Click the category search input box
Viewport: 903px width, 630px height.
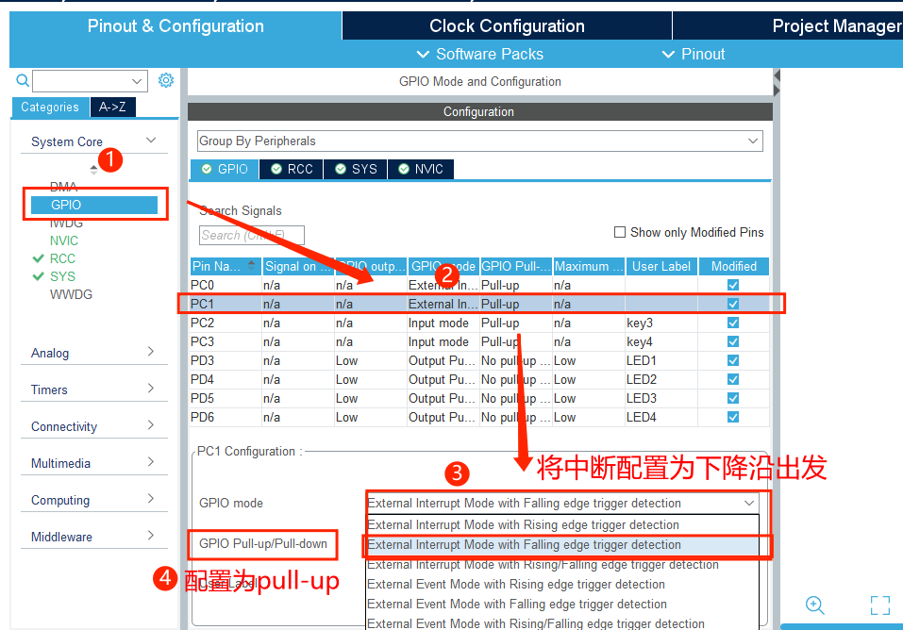click(x=90, y=81)
